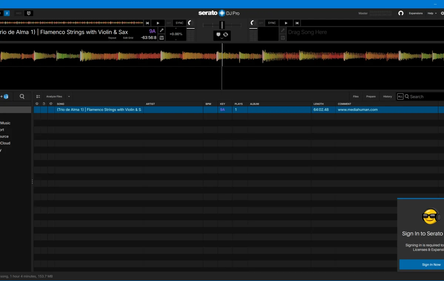The image size is (444, 281).
Task: Enable SYNC on the left deck
Action: [179, 23]
